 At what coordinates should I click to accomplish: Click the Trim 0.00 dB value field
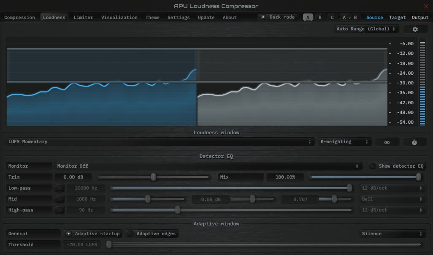[x=73, y=177]
